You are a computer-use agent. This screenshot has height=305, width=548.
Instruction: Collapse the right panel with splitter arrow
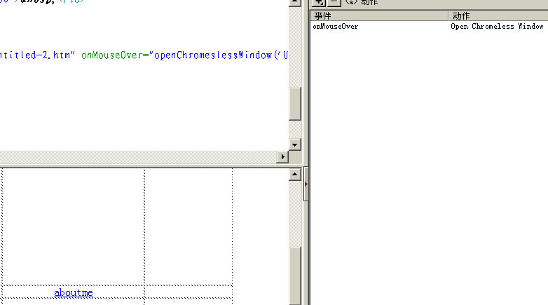coord(306,184)
